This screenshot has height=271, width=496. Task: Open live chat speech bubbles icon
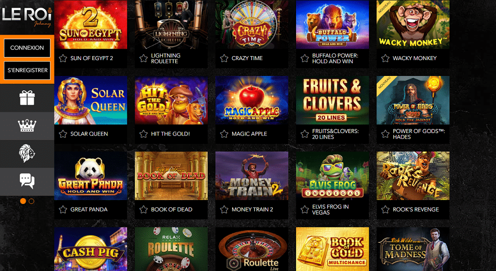pos(27,181)
